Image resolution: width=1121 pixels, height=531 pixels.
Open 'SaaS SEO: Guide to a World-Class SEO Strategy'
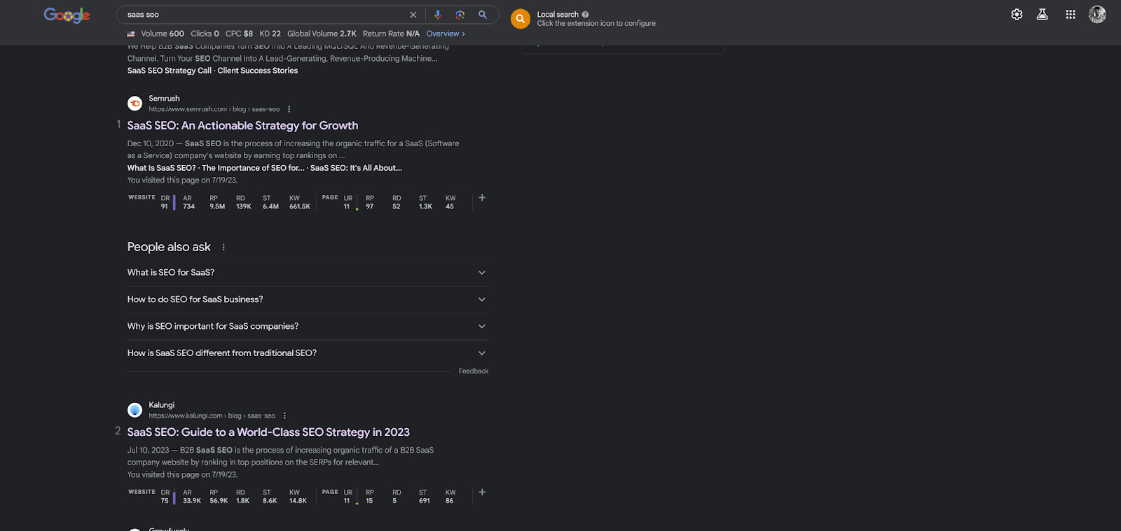tap(268, 432)
